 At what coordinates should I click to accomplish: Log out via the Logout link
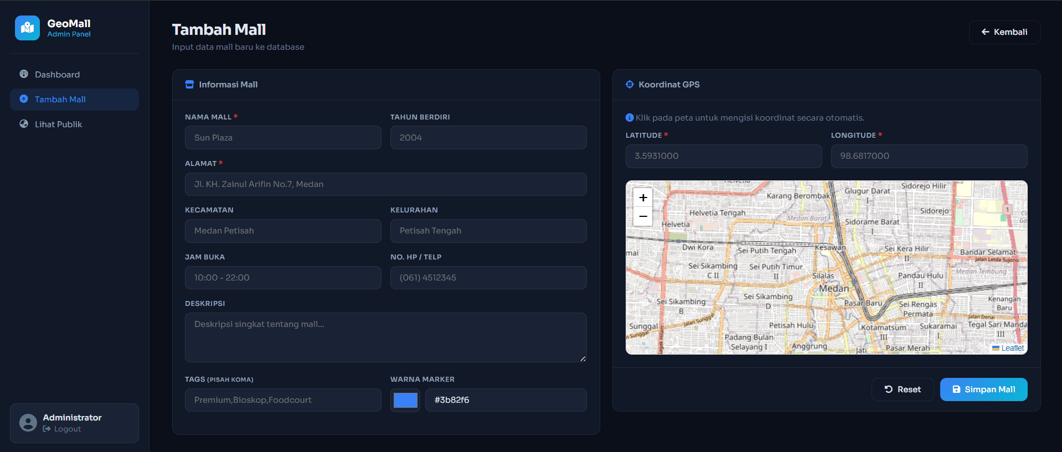click(62, 429)
